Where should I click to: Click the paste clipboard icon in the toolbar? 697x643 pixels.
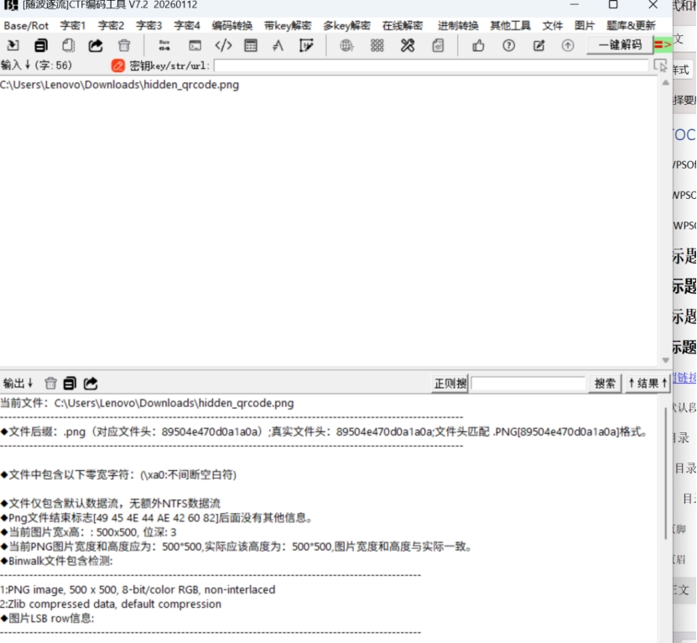point(69,45)
